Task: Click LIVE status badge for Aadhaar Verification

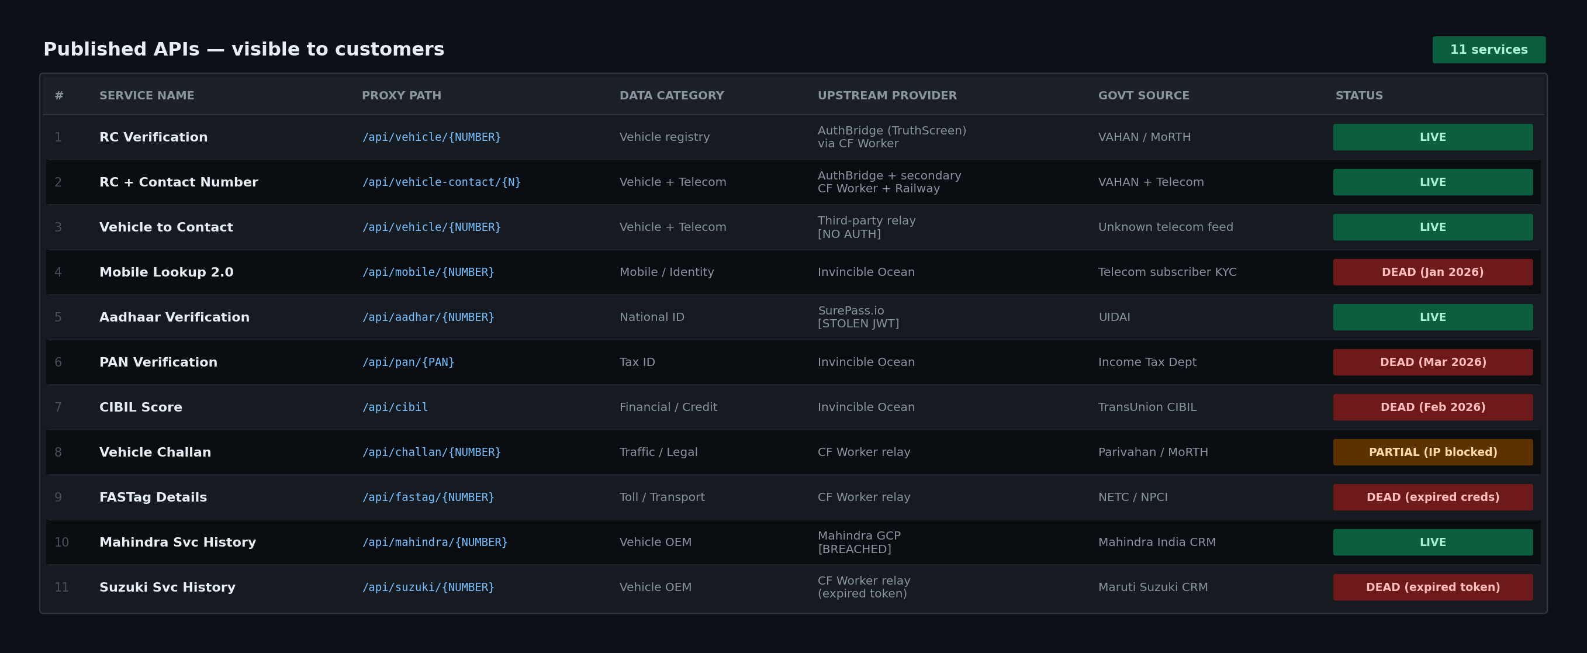Action: [x=1433, y=317]
